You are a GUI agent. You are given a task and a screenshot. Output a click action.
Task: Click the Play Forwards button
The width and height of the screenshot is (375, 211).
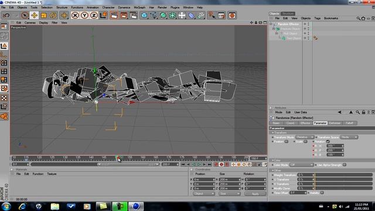[x=199, y=165]
